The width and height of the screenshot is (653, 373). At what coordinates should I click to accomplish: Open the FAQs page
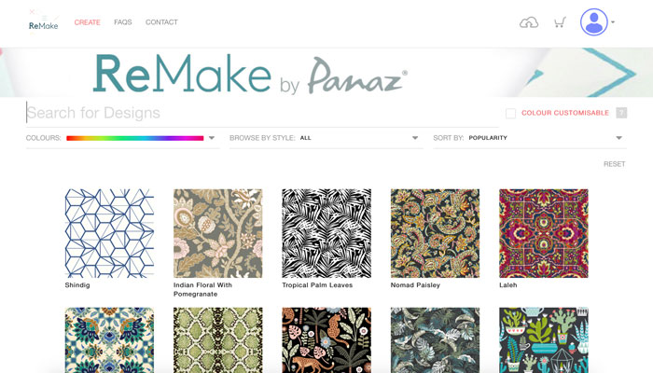coord(122,22)
